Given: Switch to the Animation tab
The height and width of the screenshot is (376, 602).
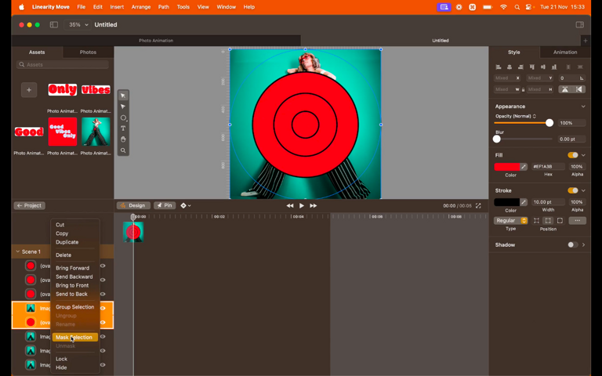Looking at the screenshot, I should click(564, 52).
